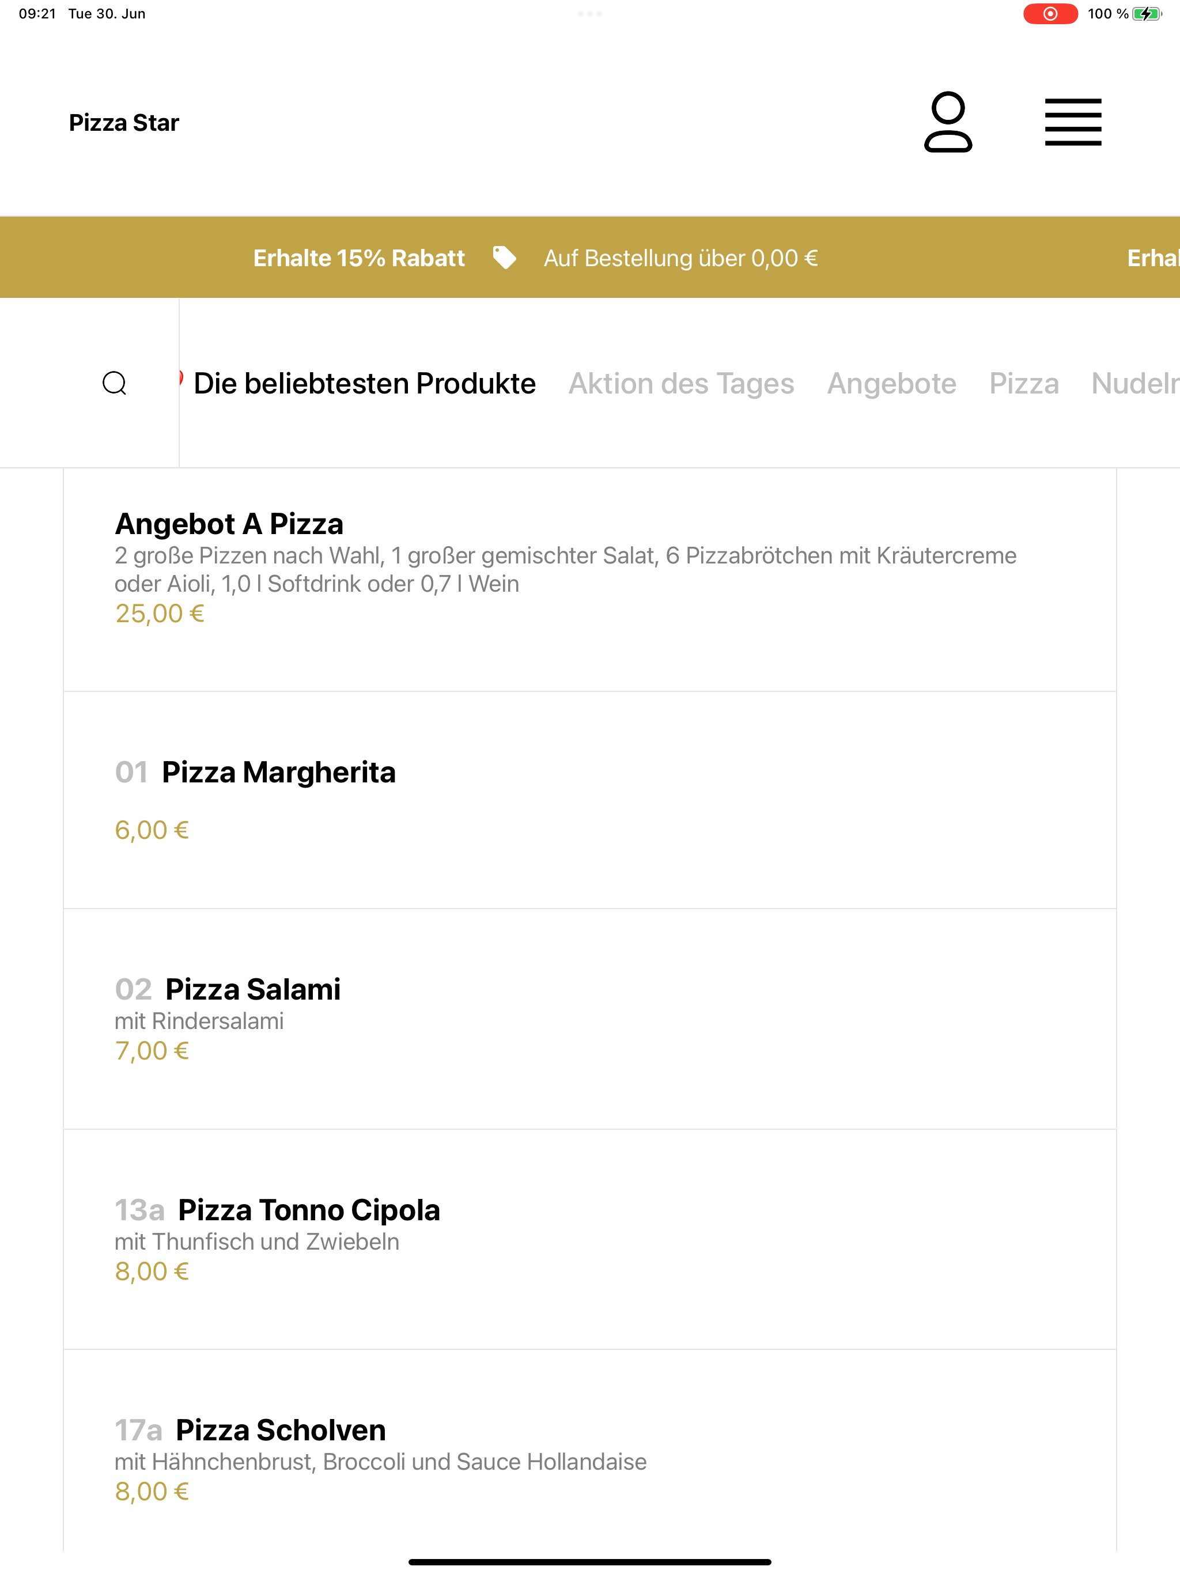Click the search magnifier icon

tap(115, 383)
